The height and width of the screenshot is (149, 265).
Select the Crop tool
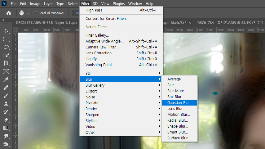click(x=6, y=63)
